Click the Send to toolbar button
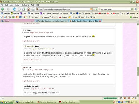This screenshot has height=104, width=139. tap(63, 17)
